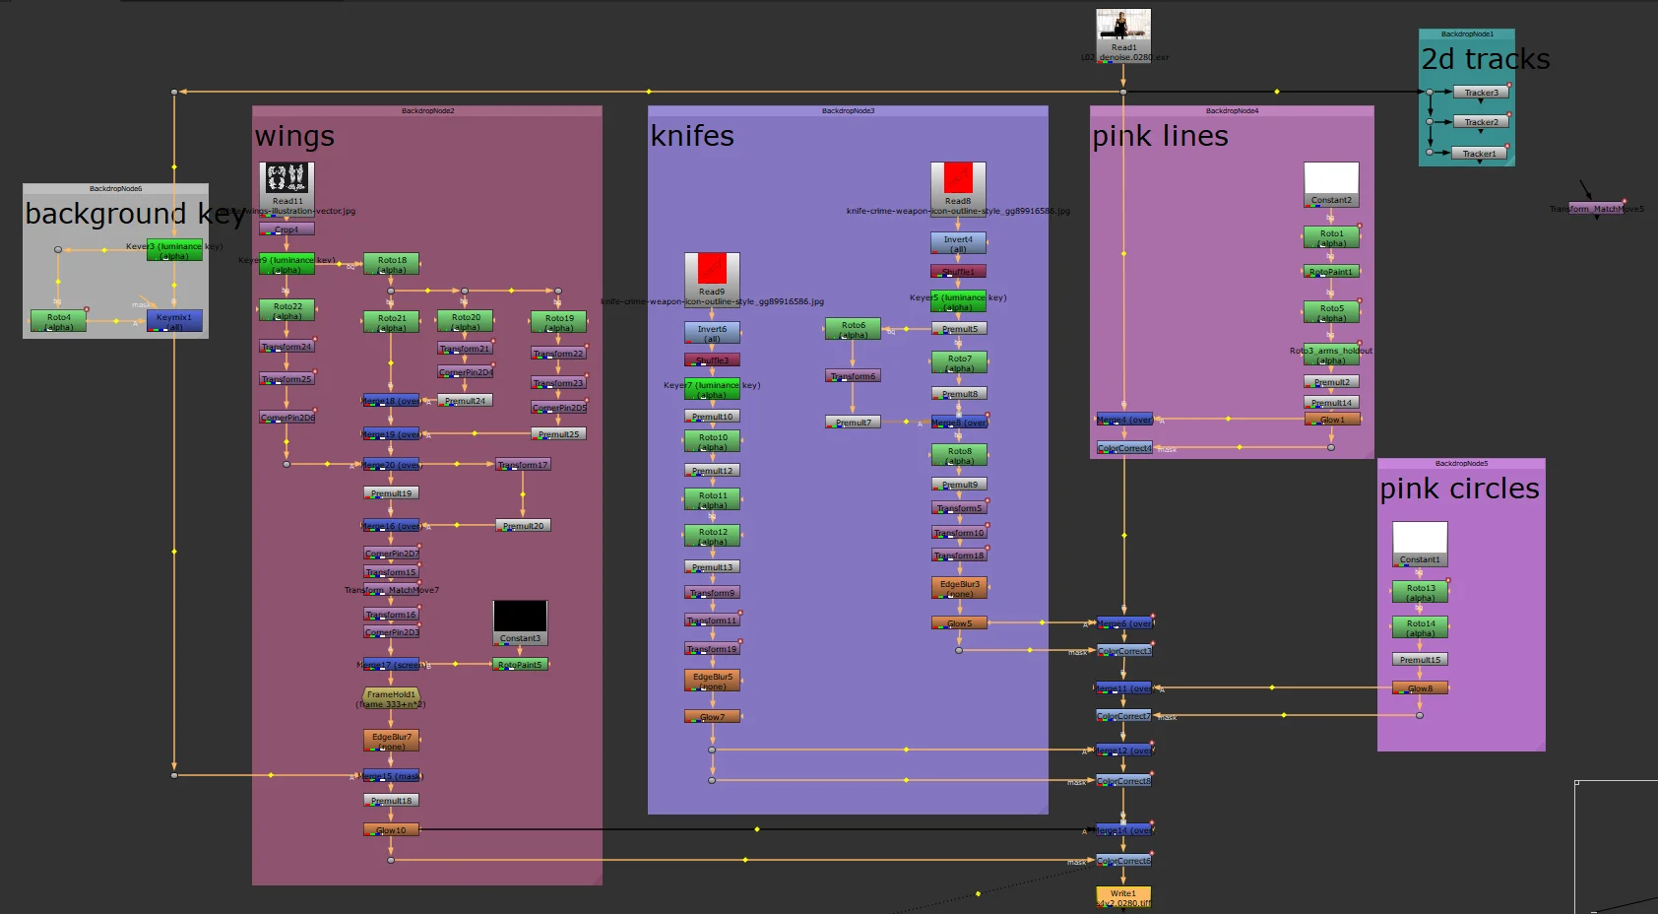The image size is (1658, 914).
Task: Click the Merge14 (over) node
Action: coord(1122,830)
